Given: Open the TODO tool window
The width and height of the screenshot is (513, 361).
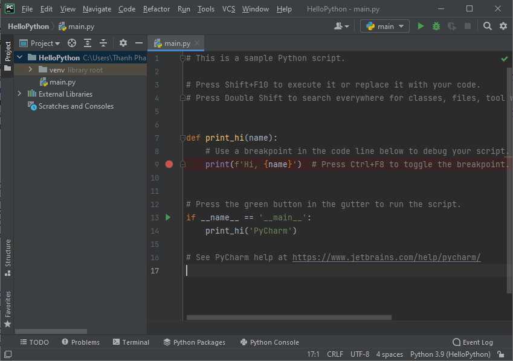Looking at the screenshot, I should pyautogui.click(x=34, y=342).
